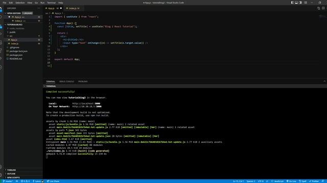Toggle the primary side bar layout icon
The image size is (327, 183).
292,3
